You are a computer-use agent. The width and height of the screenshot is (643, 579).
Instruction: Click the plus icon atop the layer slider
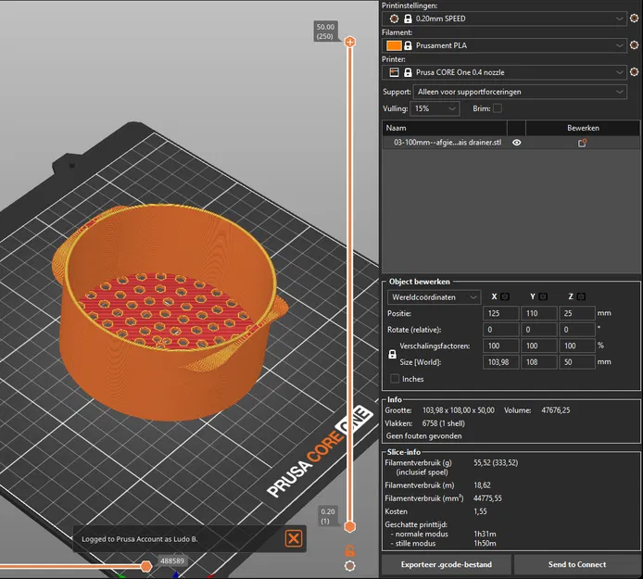point(349,42)
